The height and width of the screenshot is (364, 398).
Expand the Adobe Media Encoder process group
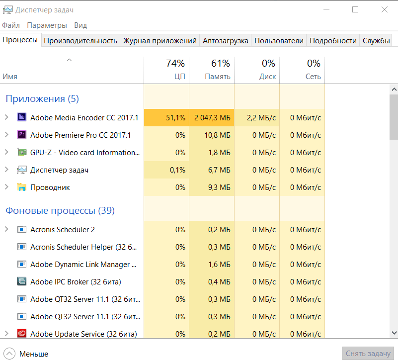6,118
